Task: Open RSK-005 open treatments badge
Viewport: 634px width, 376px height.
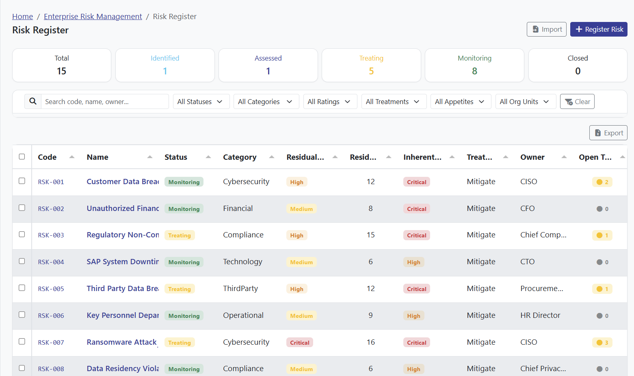Action: (602, 289)
